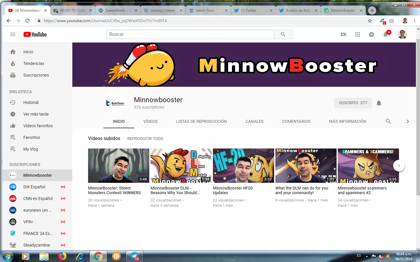Switch to the (*) Twitter tab

click(253, 10)
